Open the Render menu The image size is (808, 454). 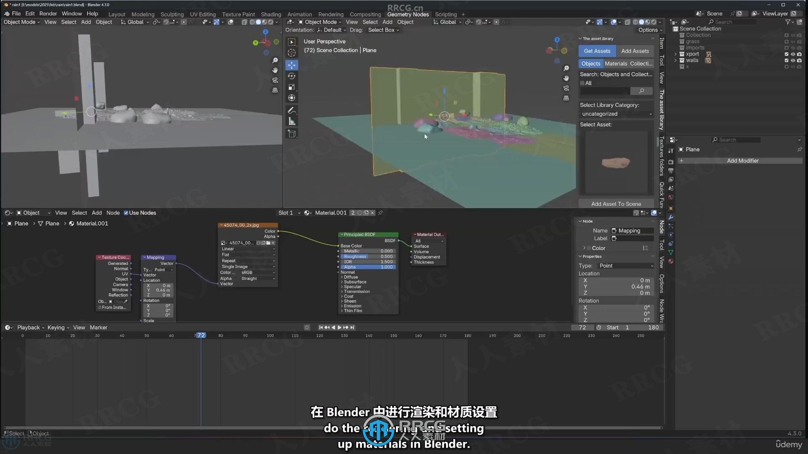48,14
